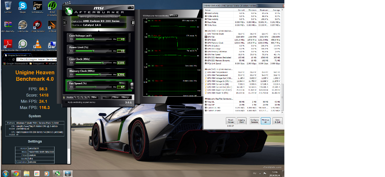
Task: Open MSI Afterburner taskbar icon
Action: (57, 174)
